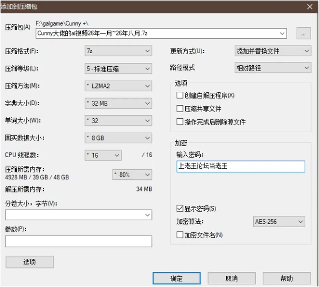The height and width of the screenshot is (287, 319).
Task: Confirm with the 确定 button
Action: [x=176, y=278]
